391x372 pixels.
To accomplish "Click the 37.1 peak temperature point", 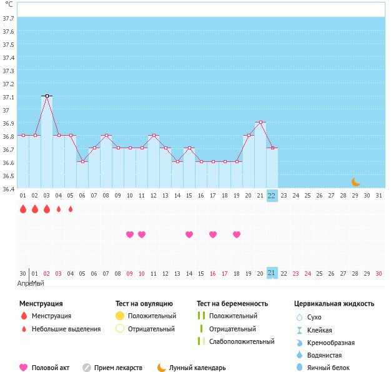I will [x=47, y=96].
